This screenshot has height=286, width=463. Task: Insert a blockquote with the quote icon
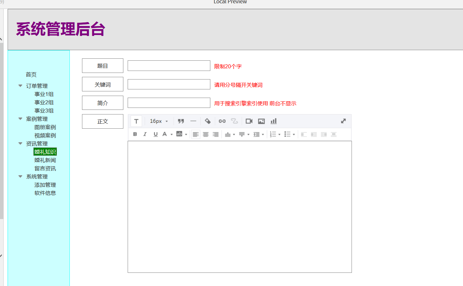(181, 121)
